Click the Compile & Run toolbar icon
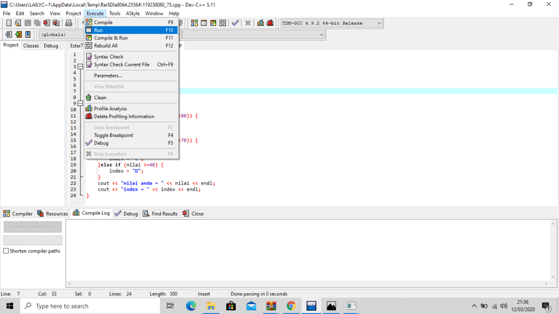559x314 pixels. (x=213, y=23)
